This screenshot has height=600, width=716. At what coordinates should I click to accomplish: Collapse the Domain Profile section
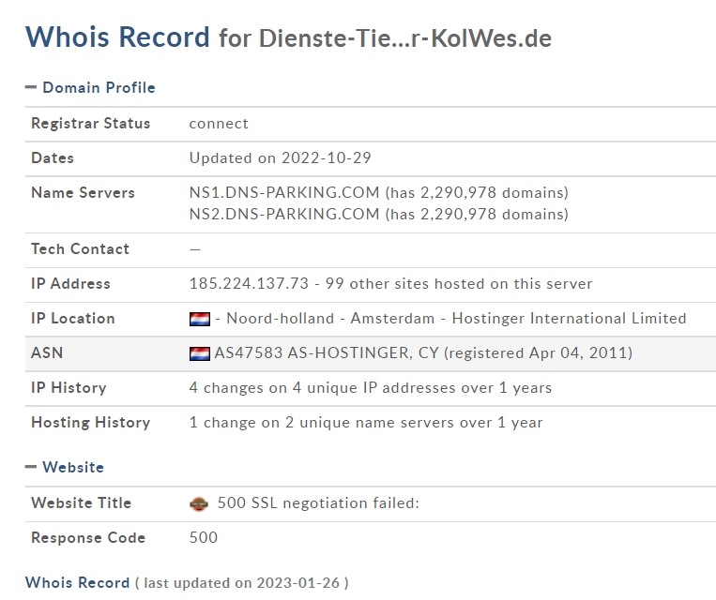pyautogui.click(x=31, y=87)
